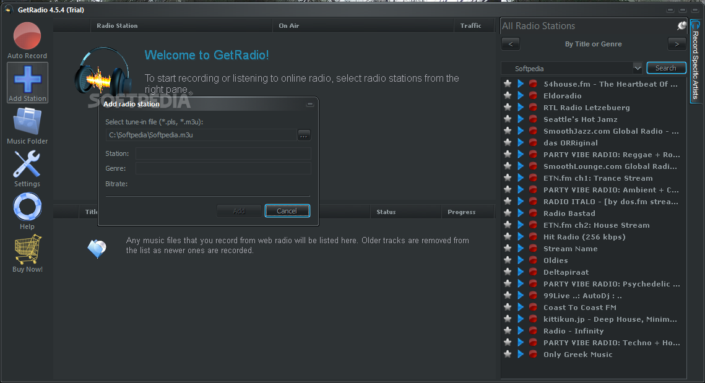Select Eldoradio in the station list
The width and height of the screenshot is (705, 383).
(562, 96)
